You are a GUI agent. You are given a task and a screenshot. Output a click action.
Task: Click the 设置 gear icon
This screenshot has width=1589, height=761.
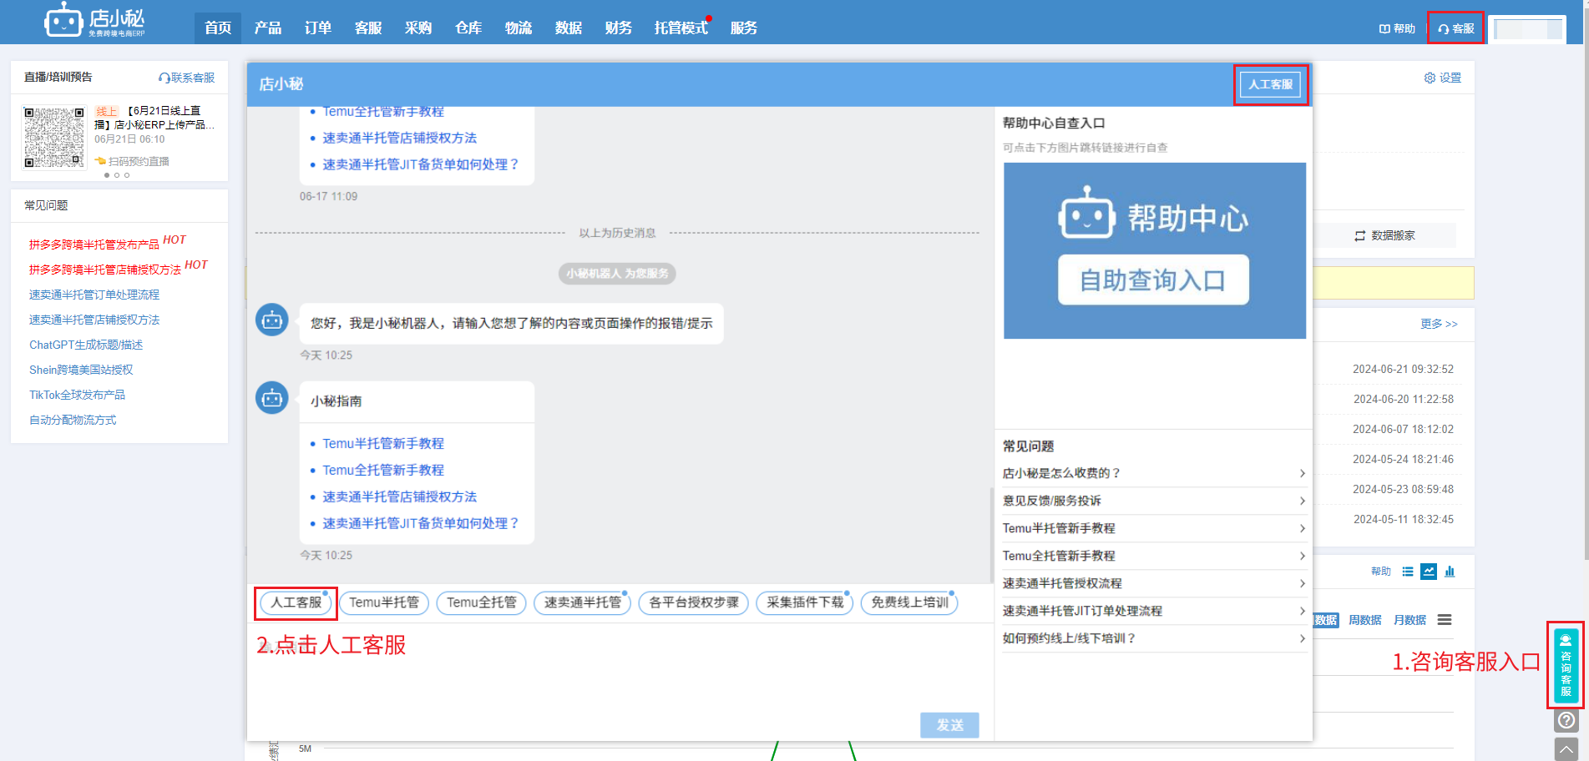[x=1430, y=78]
